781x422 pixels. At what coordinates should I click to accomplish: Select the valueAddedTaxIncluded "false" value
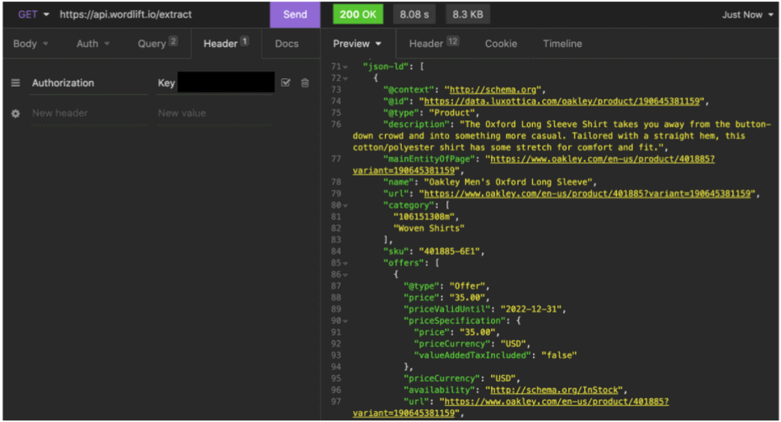point(559,356)
